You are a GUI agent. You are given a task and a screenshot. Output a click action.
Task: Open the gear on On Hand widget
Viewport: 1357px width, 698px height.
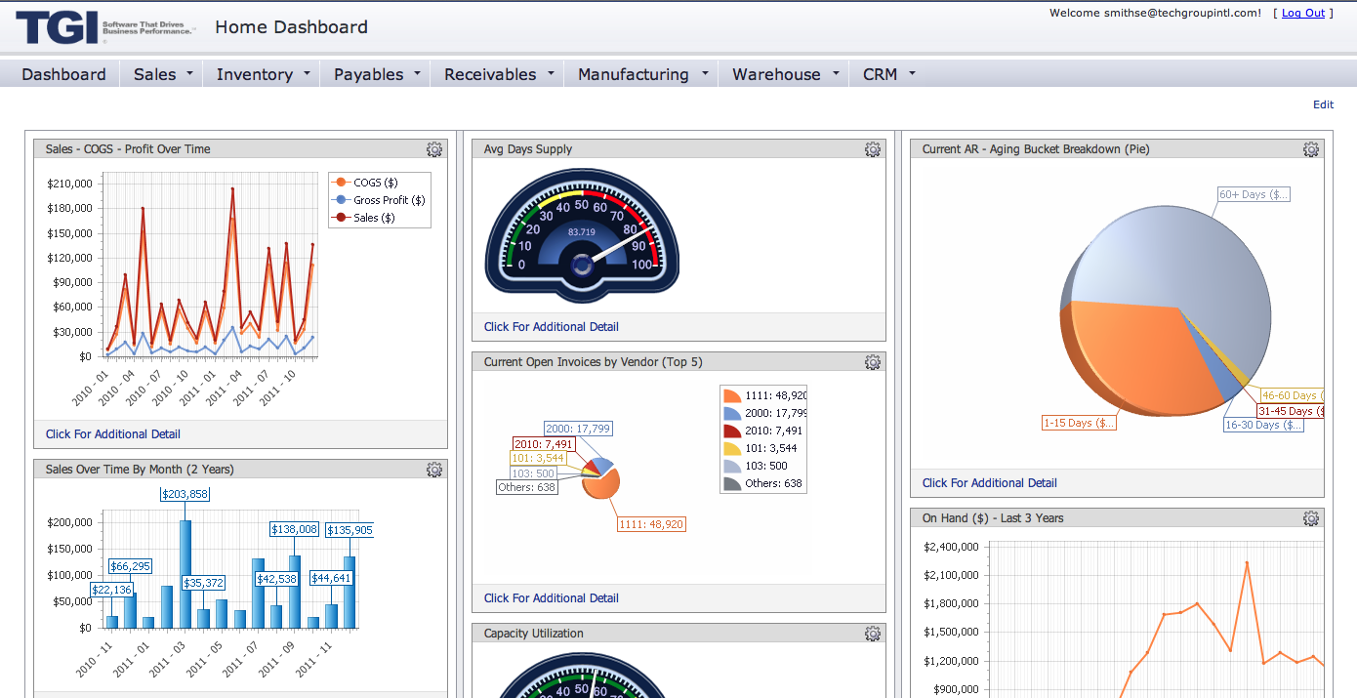[x=1310, y=518]
